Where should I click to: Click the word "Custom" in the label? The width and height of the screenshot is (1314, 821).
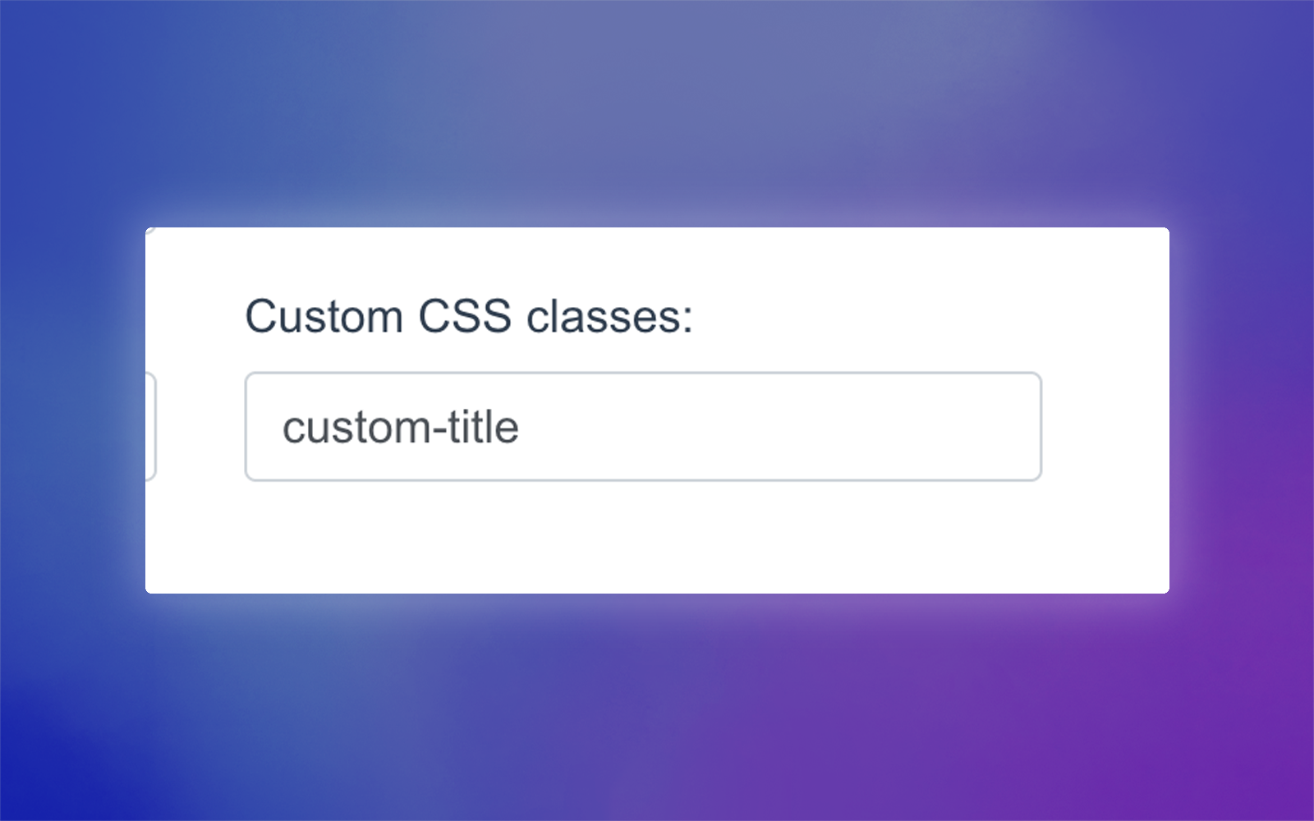tap(324, 316)
